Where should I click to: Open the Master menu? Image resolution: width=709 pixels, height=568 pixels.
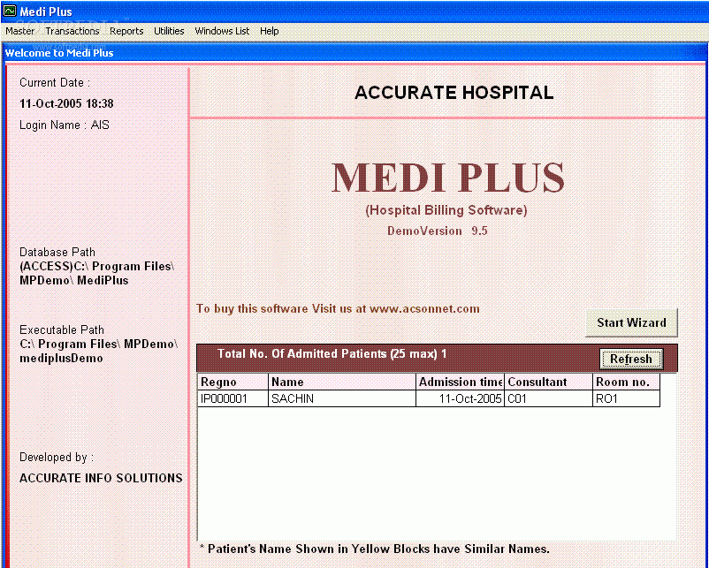click(20, 31)
